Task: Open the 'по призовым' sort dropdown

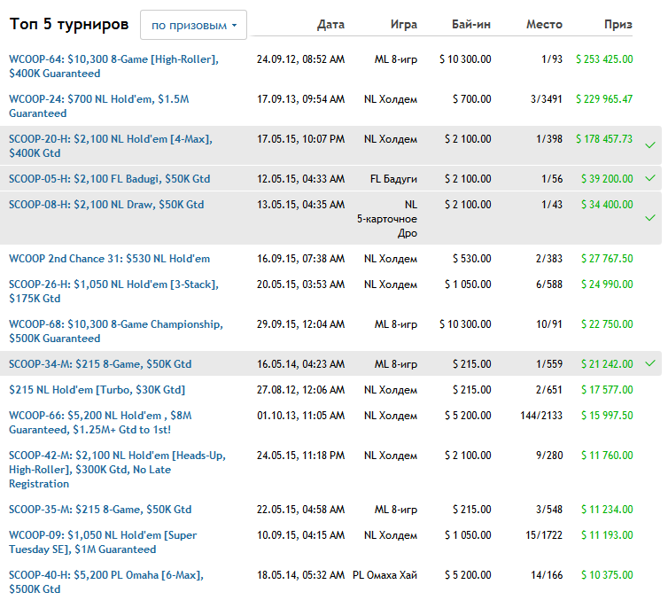Action: [x=193, y=26]
